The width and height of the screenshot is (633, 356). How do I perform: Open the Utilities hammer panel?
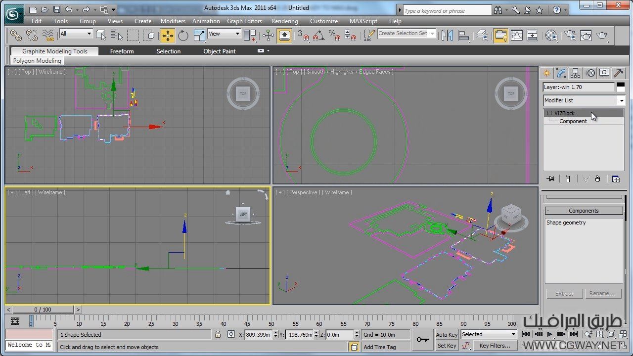click(x=618, y=73)
